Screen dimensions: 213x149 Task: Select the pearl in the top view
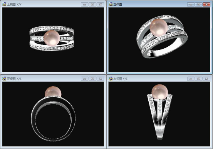52,38
